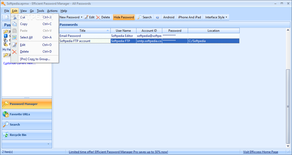Viewport: 292px width, 155px height.
Task: Choose Select All from the Edit menu
Action: pyautogui.click(x=35, y=37)
